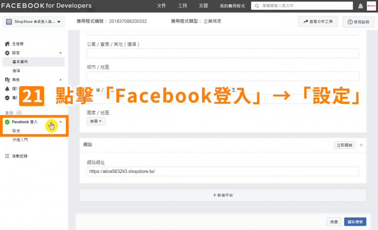The width and height of the screenshot is (378, 230).
Task: Click the alerts bell icon in sidebar
Action: (x=7, y=89)
